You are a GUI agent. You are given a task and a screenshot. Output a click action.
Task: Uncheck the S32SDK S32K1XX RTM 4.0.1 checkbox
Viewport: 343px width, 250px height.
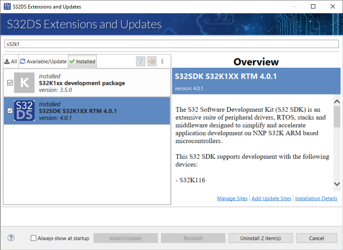pyautogui.click(x=10, y=111)
